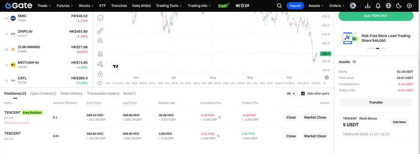
Task: Open Risk-Free Stock Lead Trading banner
Action: coord(376,39)
